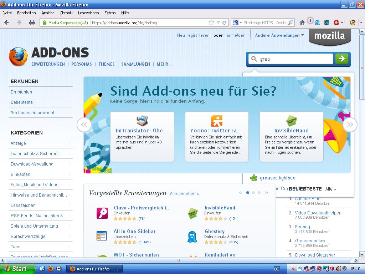The image size is (365, 274).
Task: Select the greased lightbox search suggestion
Action: point(277,178)
